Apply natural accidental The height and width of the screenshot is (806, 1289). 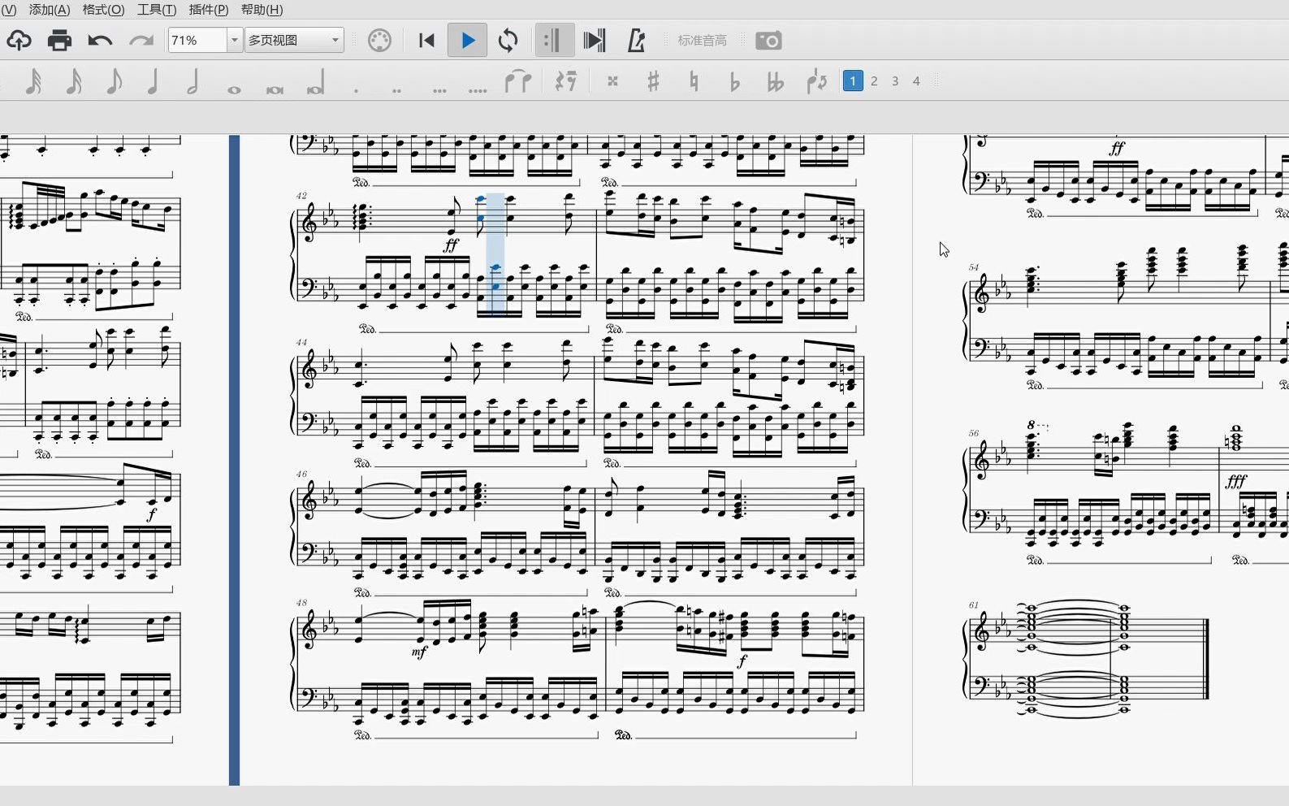(x=694, y=81)
